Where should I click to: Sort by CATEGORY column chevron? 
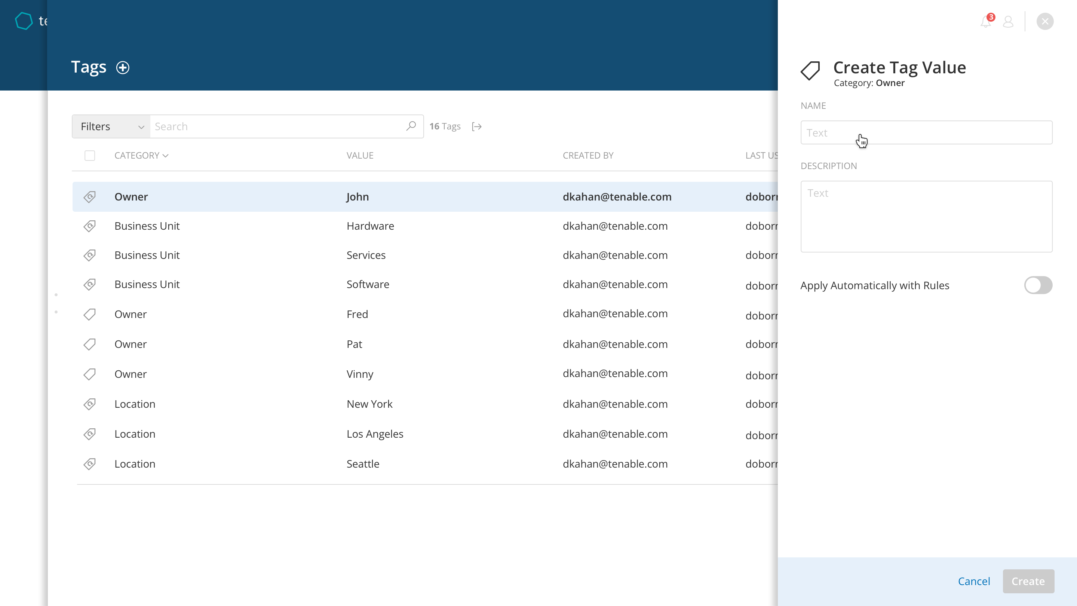click(x=166, y=156)
